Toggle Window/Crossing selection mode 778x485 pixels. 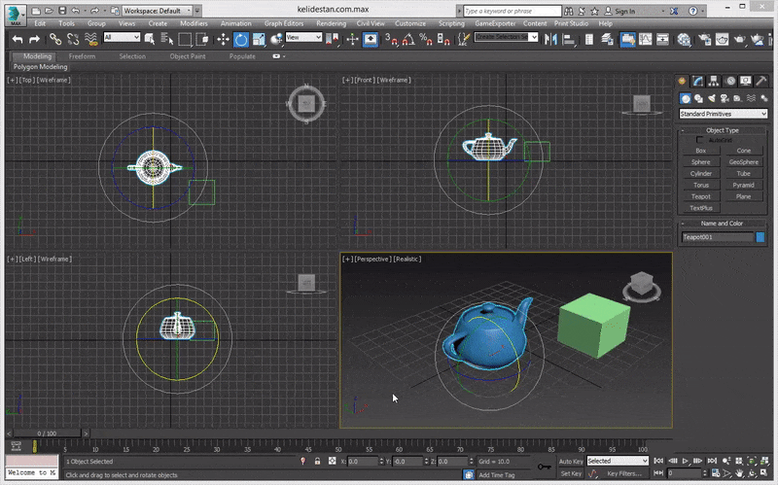pyautogui.click(x=202, y=39)
